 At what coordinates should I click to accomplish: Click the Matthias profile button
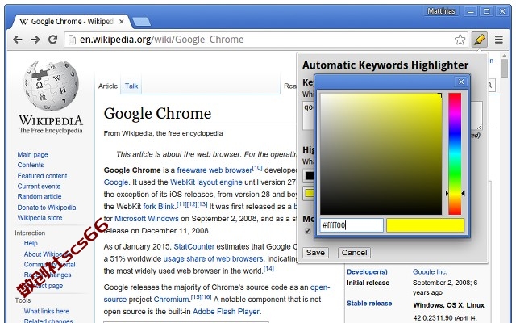click(441, 11)
